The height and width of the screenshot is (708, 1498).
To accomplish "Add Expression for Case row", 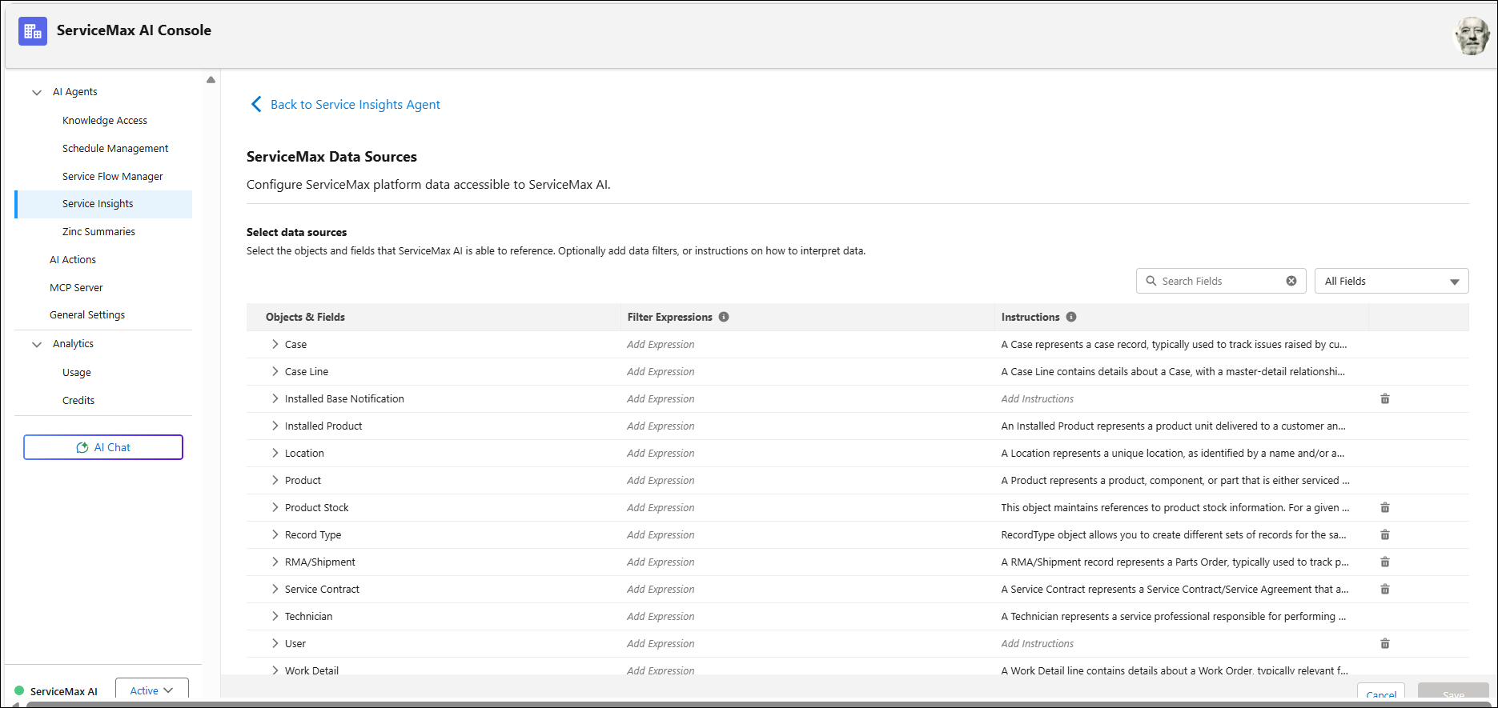I will click(x=661, y=344).
